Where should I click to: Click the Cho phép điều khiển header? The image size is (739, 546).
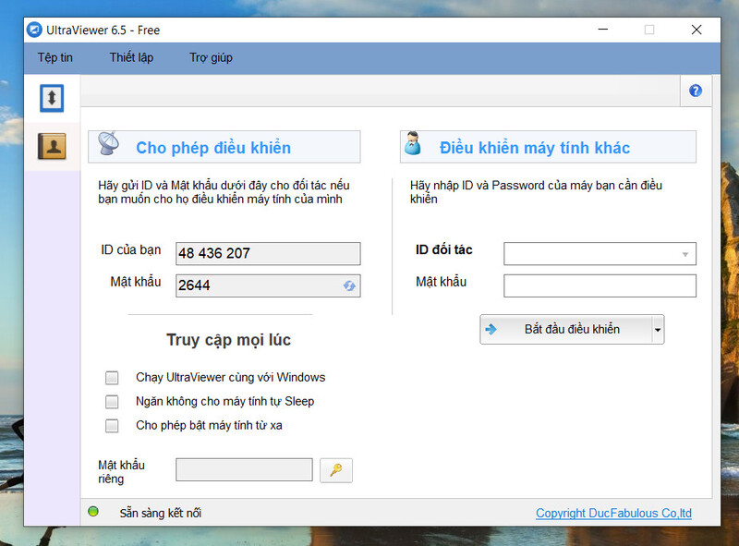pos(224,147)
